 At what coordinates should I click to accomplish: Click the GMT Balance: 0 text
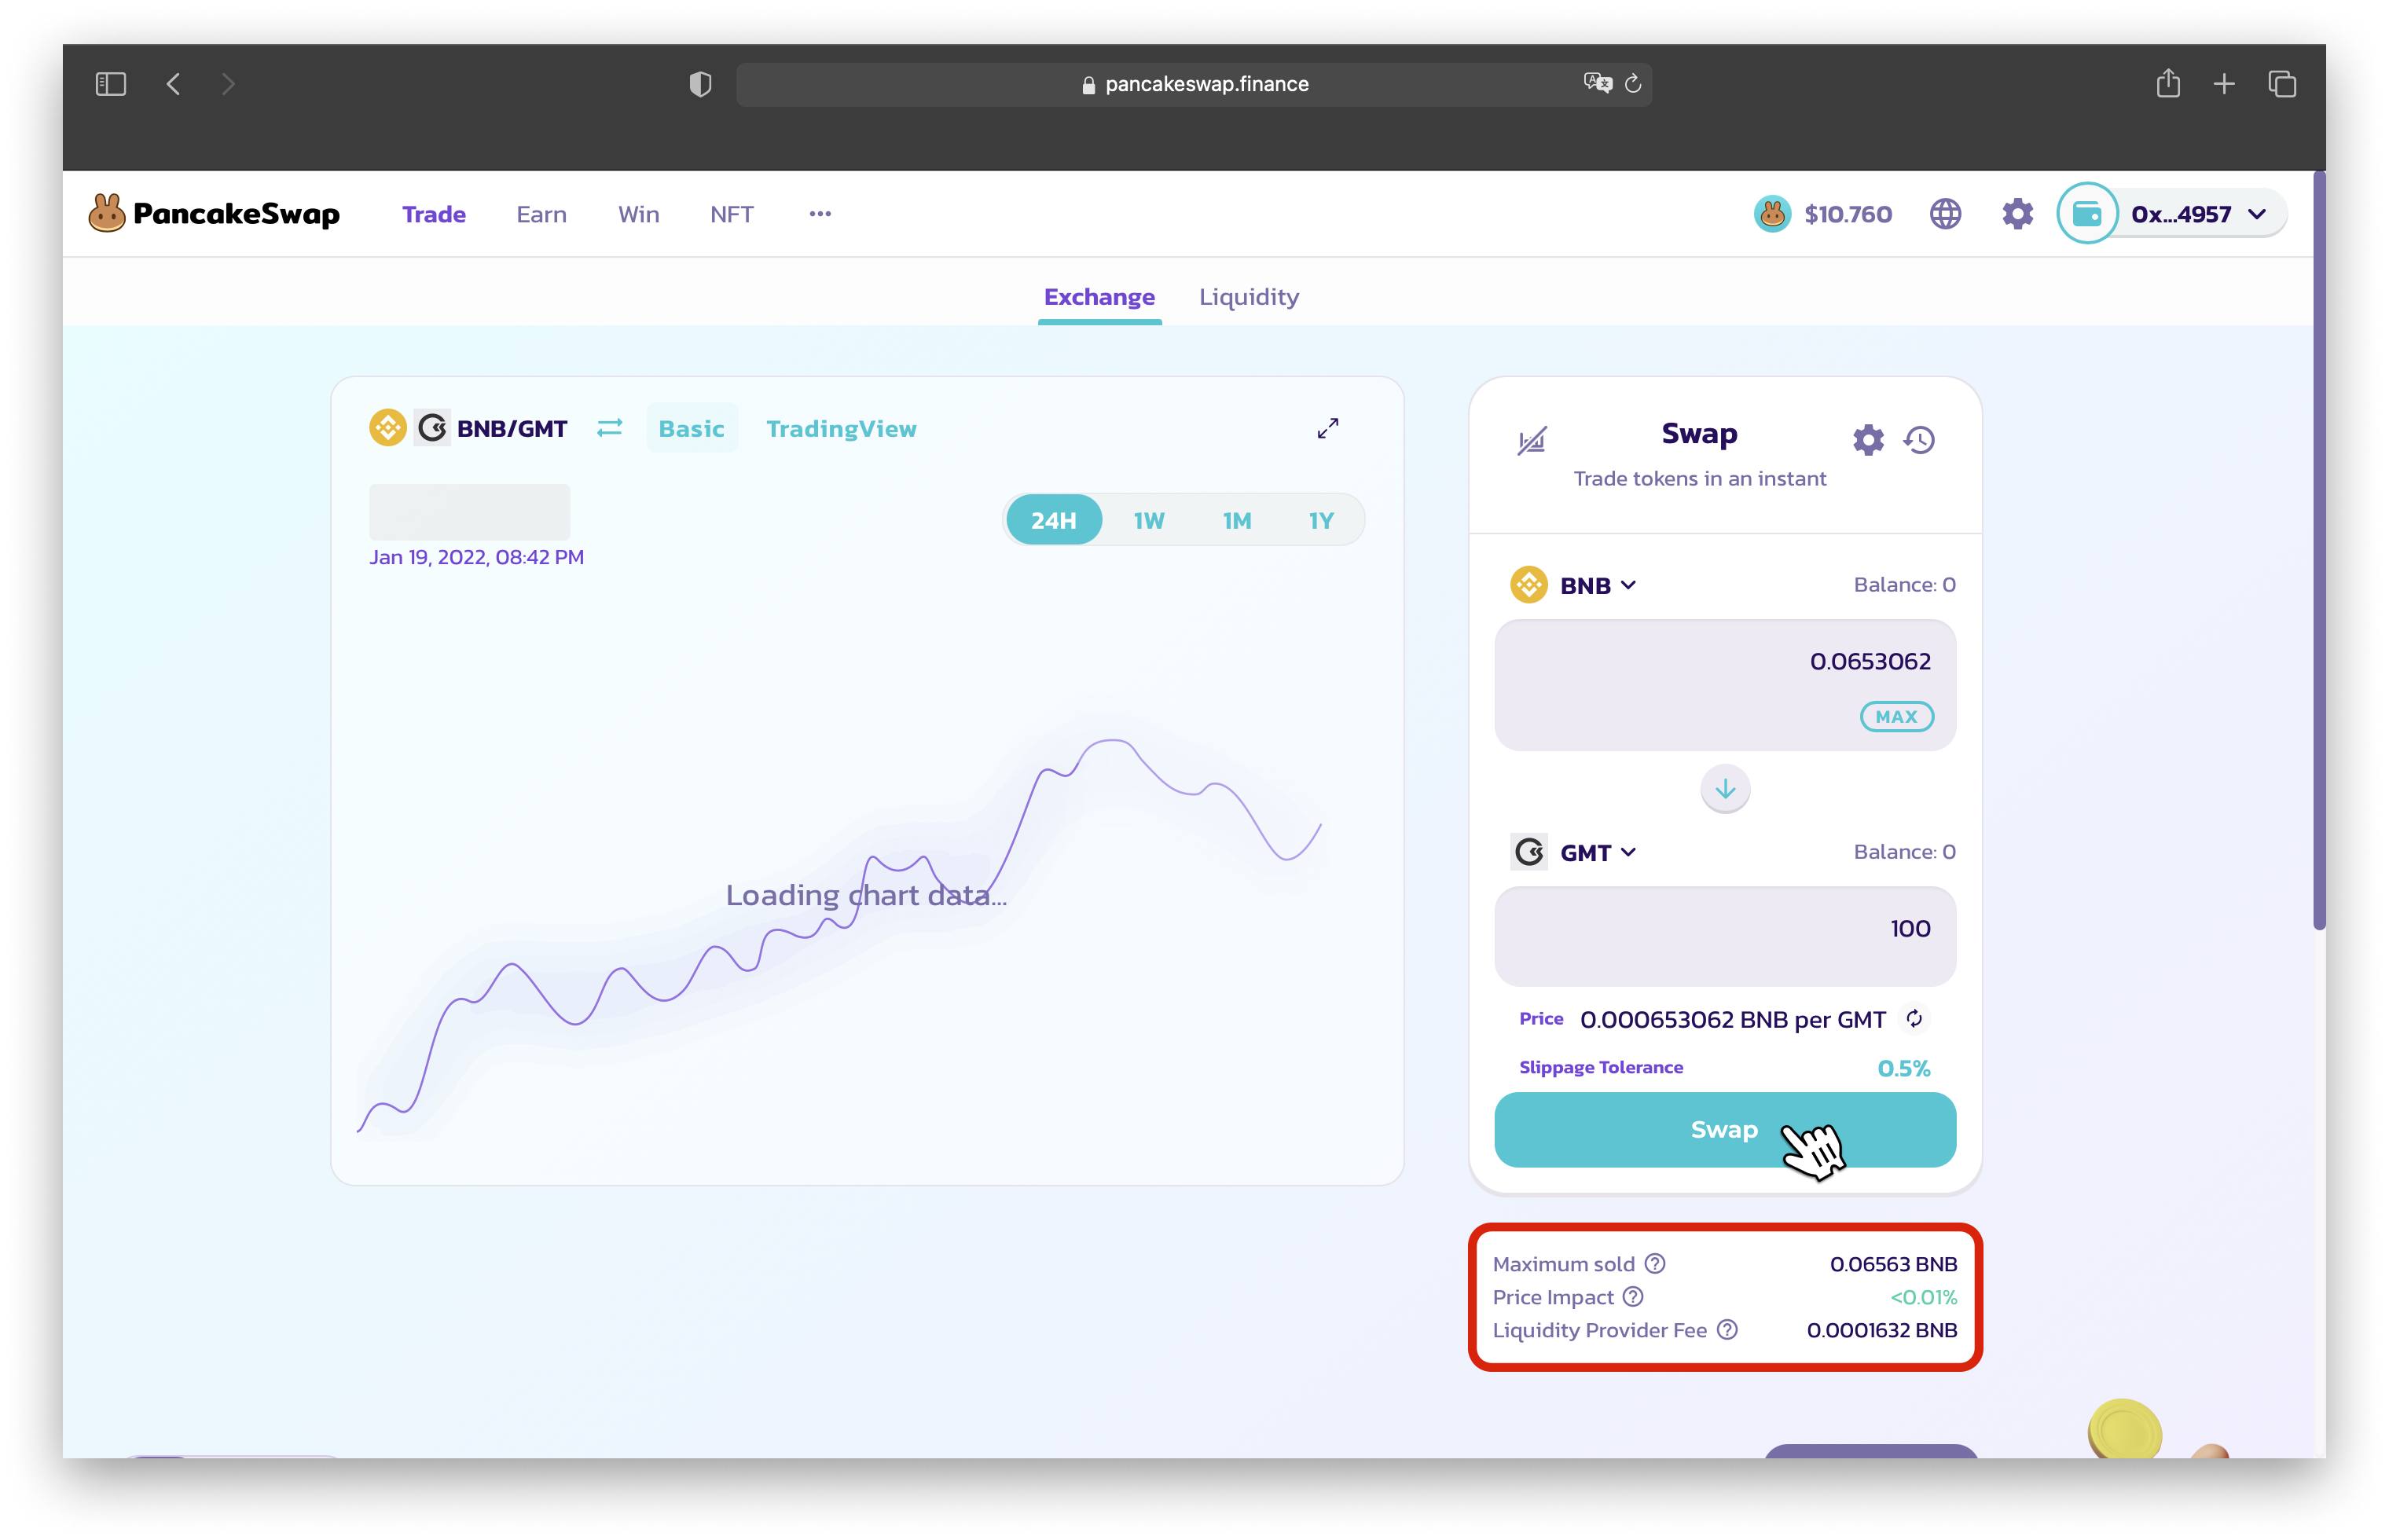1903,851
